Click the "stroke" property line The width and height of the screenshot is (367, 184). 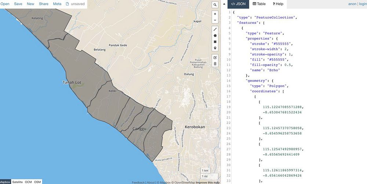(x=271, y=44)
